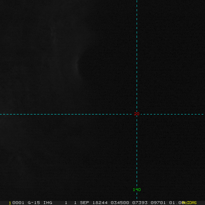Click the IMG label in status line

pos(47,203)
